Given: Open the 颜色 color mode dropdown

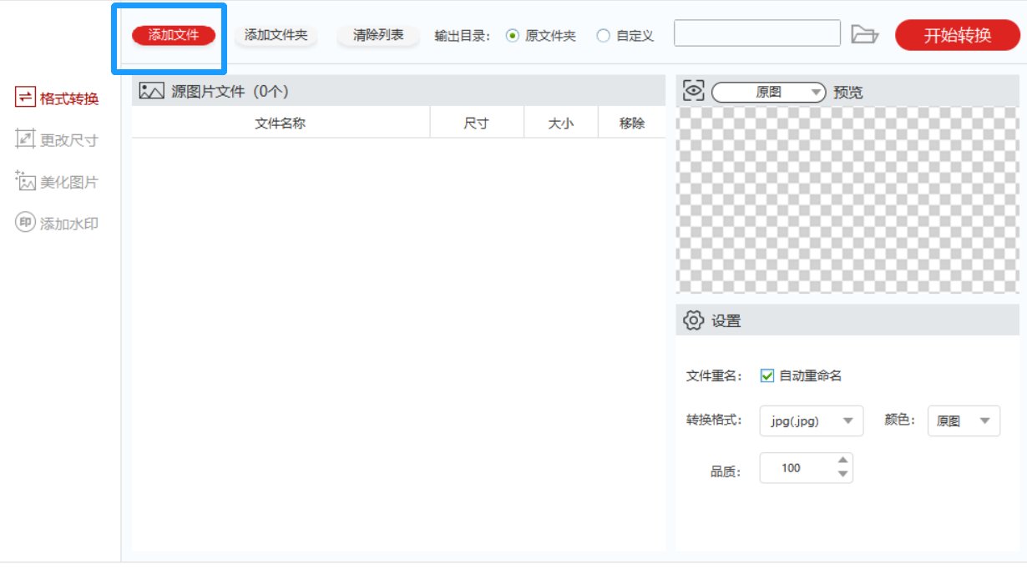Looking at the screenshot, I should click(963, 421).
